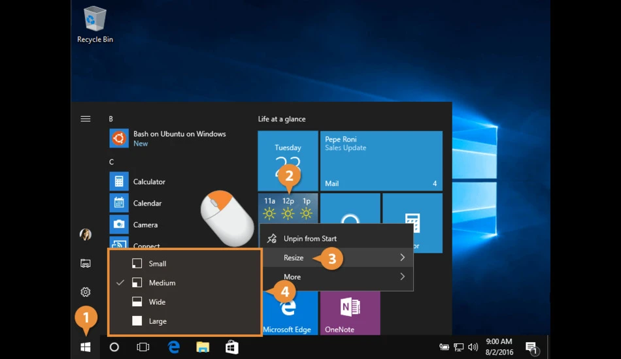Click the volume speaker icon
621x359 pixels.
(473, 347)
